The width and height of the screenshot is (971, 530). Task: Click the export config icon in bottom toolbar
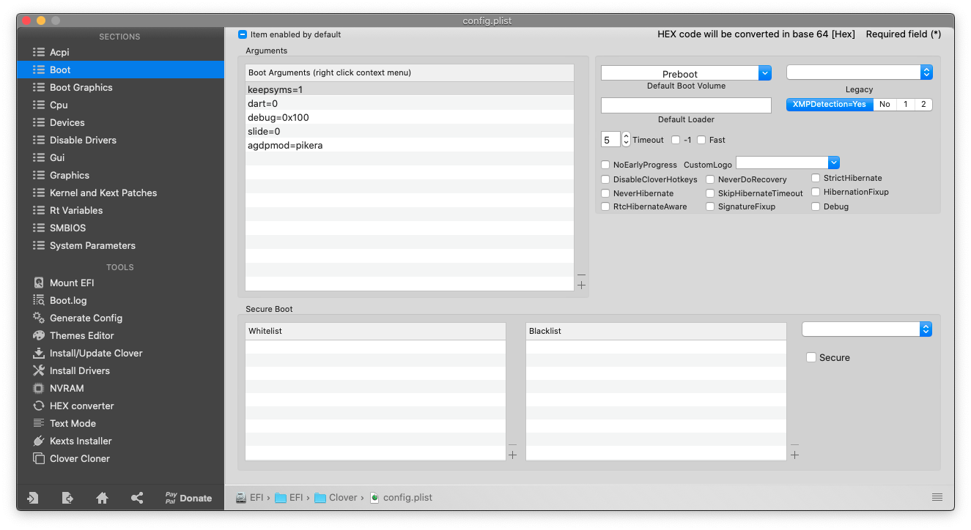point(67,498)
